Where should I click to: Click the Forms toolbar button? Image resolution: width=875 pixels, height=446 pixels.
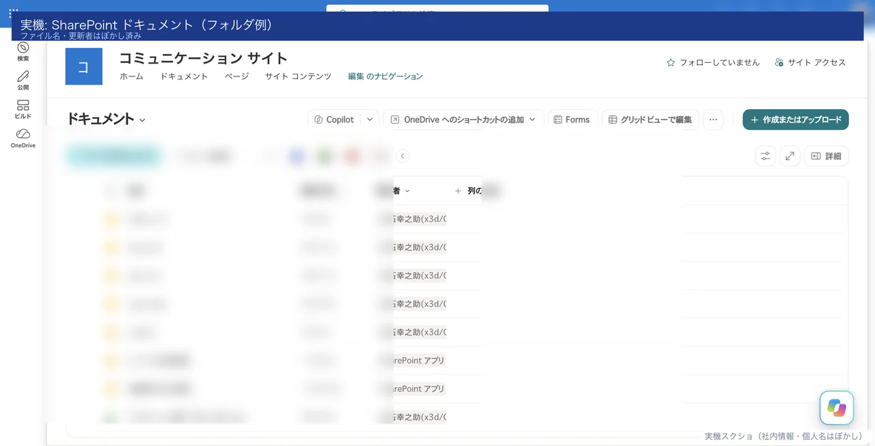click(x=573, y=120)
